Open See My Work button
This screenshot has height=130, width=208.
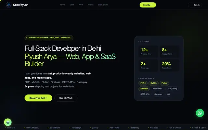(x=66, y=98)
